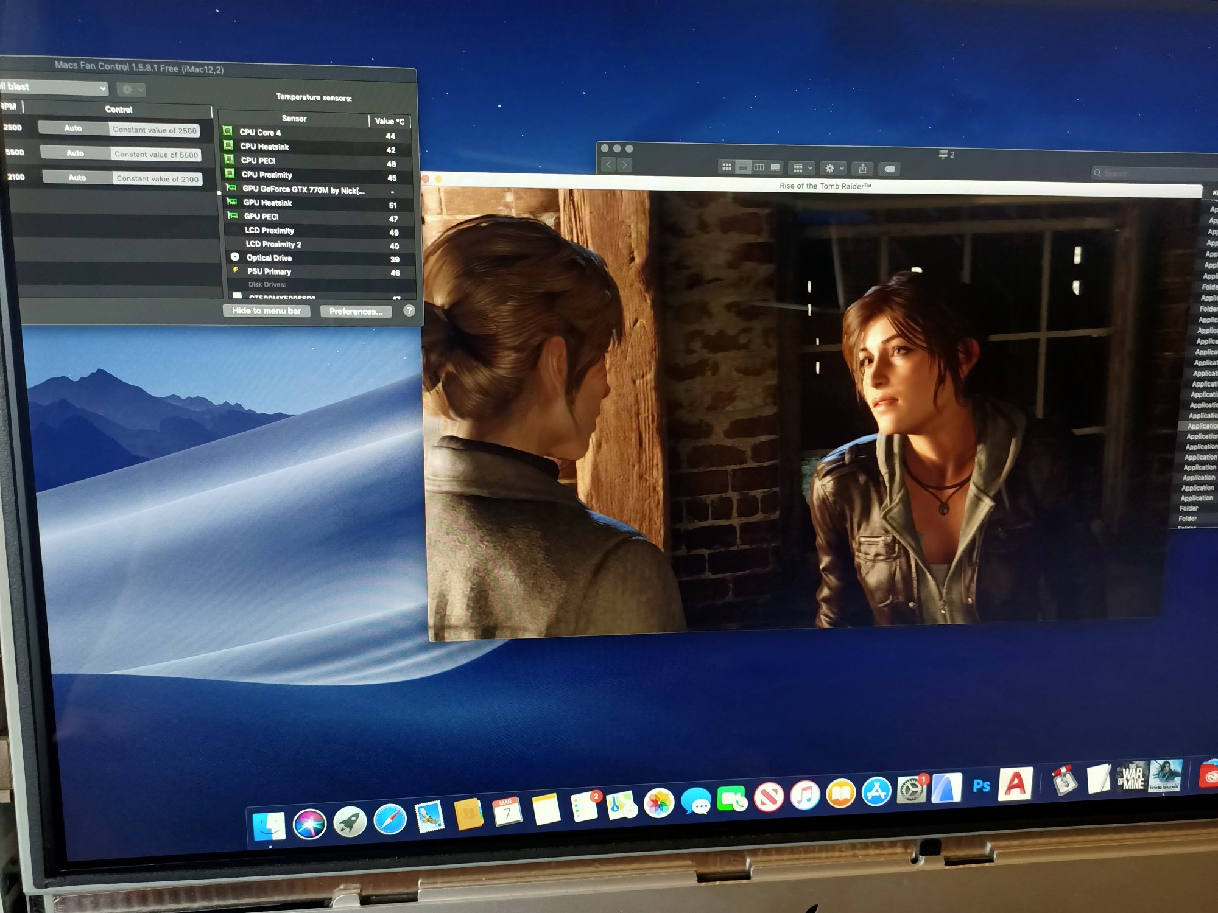Set the 2500 RPM fan to Auto
Image resolution: width=1218 pixels, height=913 pixels.
(x=73, y=128)
